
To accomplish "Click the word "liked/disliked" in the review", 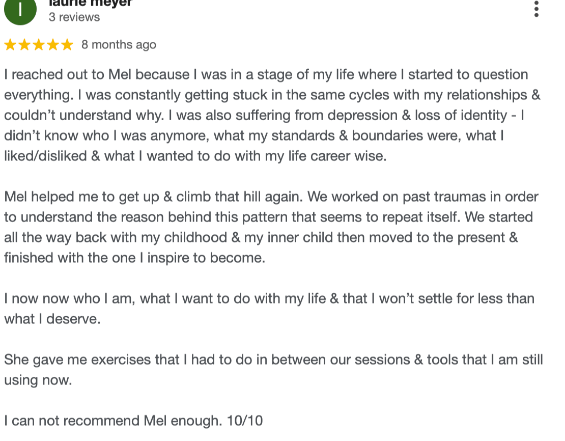I will pyautogui.click(x=46, y=156).
